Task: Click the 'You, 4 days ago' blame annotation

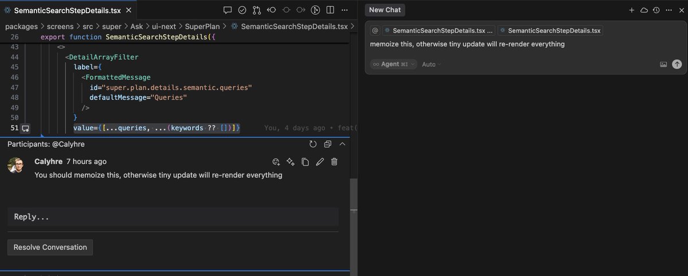Action: pos(294,128)
